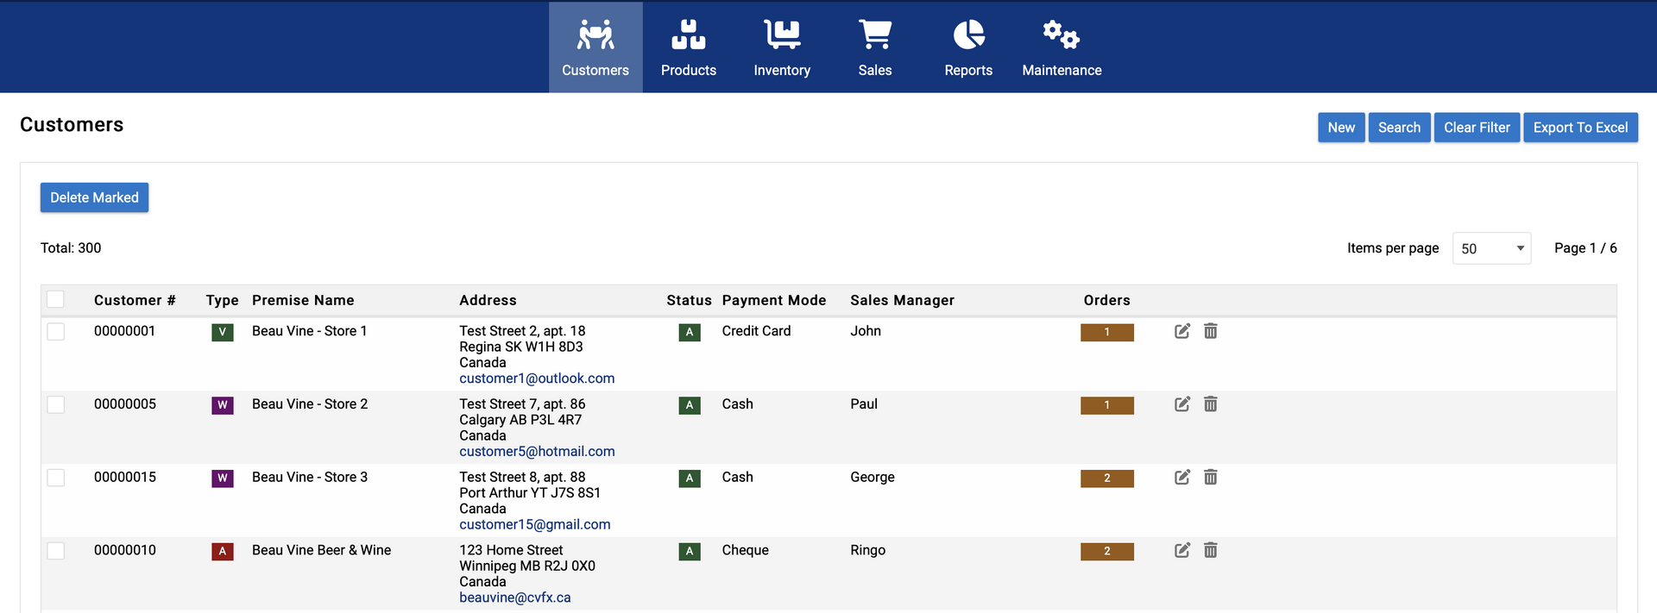Open the Products section icon

[x=688, y=35]
